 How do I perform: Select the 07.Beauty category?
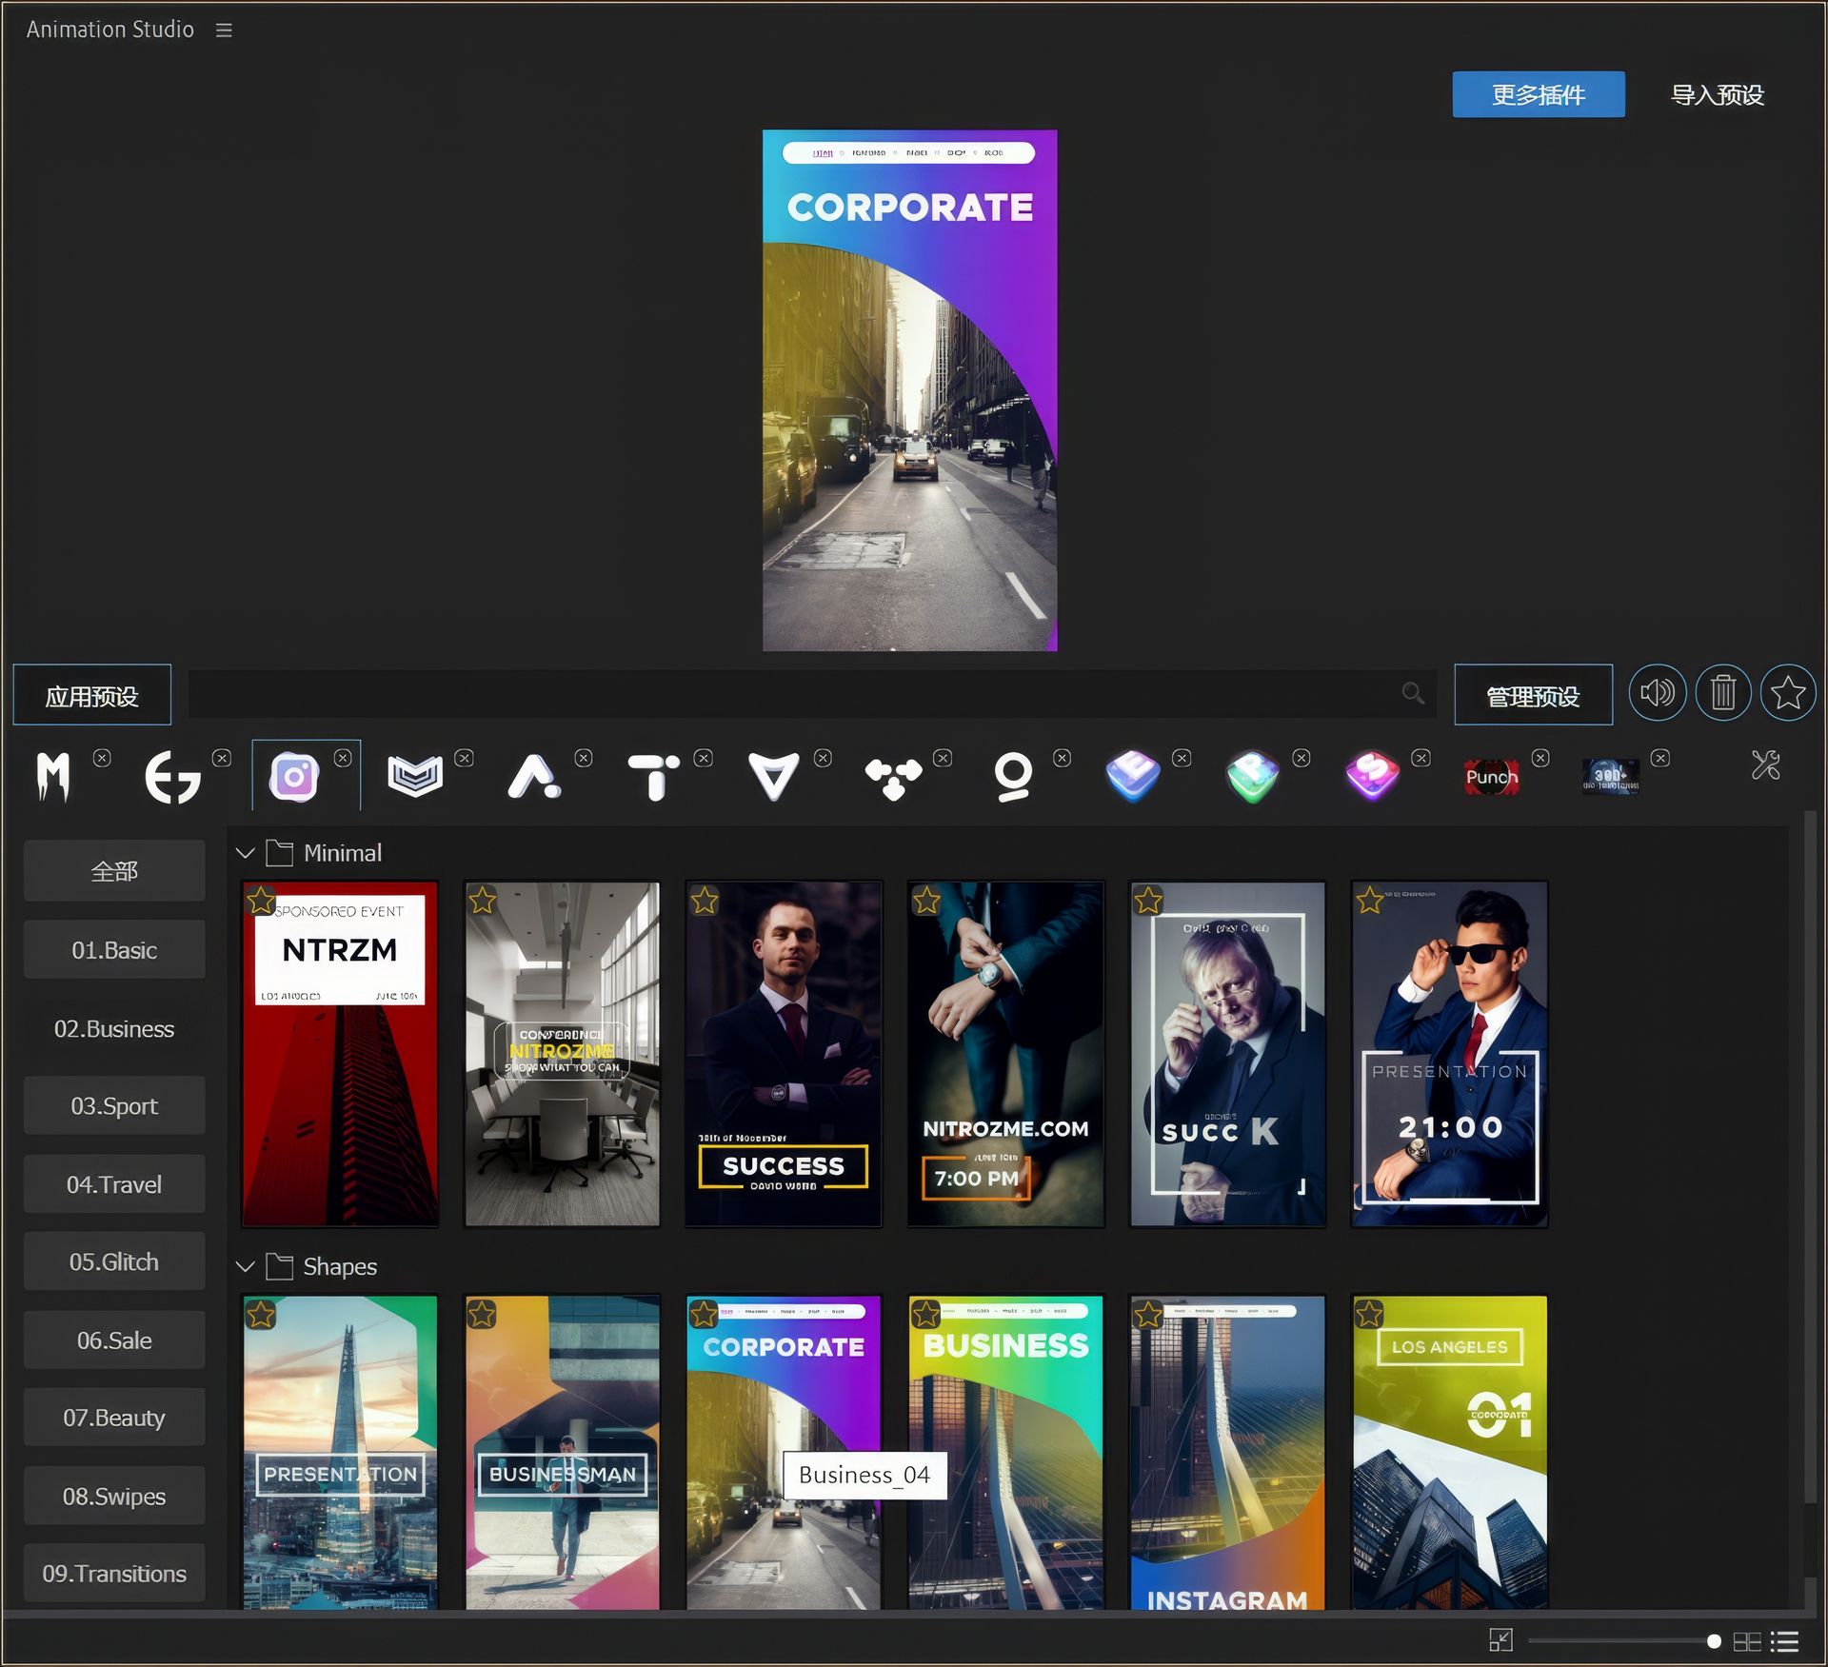[x=114, y=1418]
